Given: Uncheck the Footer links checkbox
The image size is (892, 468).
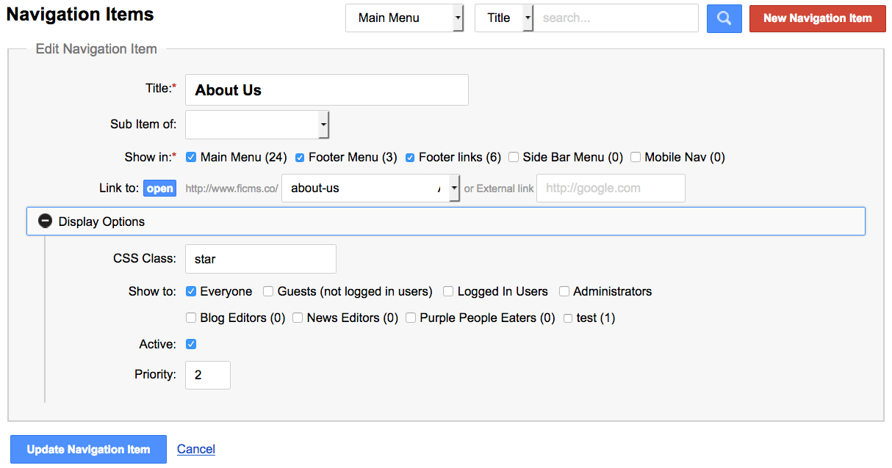Looking at the screenshot, I should tap(410, 157).
